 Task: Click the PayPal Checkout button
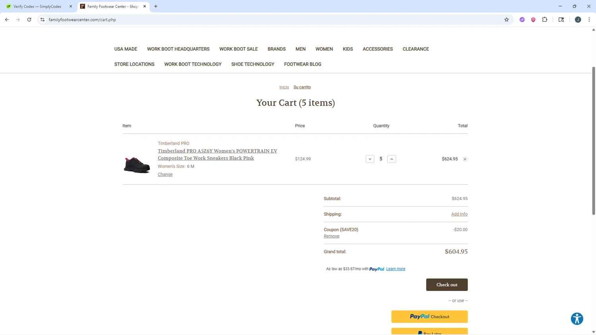coord(430,317)
